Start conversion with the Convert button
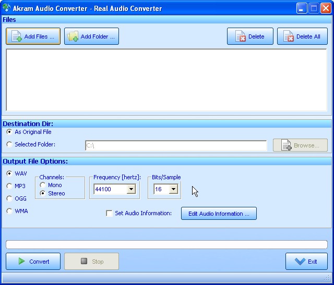334x285 pixels. (33, 261)
